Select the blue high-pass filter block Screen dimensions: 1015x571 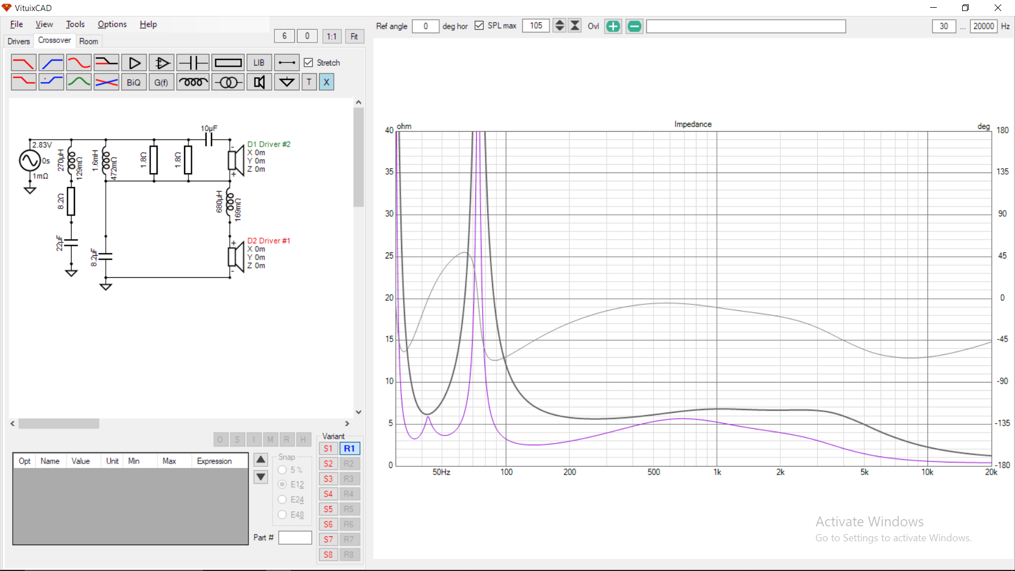(x=51, y=63)
